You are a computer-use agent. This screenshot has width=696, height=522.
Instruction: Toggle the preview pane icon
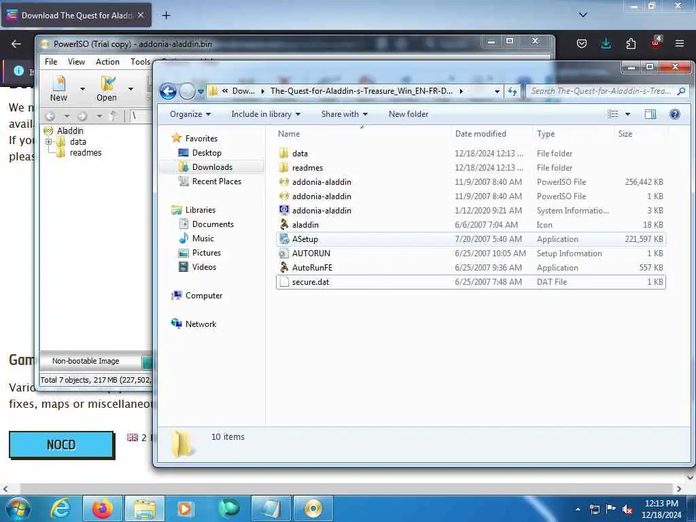650,114
